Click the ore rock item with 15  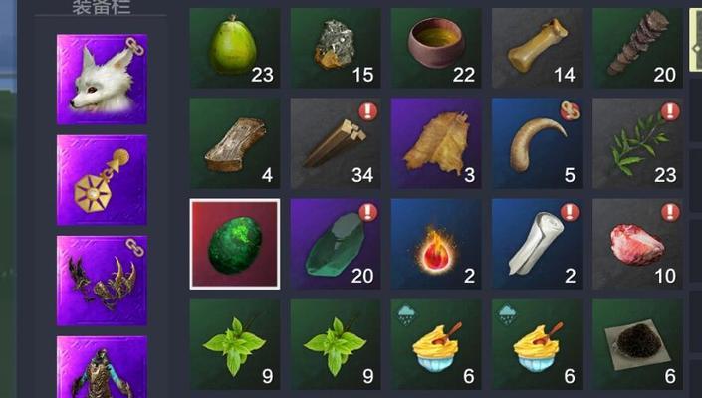[336, 49]
